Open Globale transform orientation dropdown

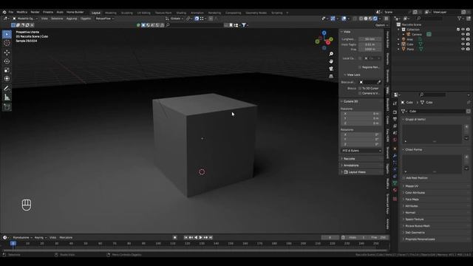(x=174, y=18)
